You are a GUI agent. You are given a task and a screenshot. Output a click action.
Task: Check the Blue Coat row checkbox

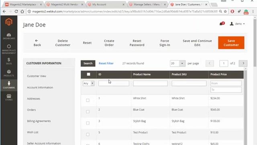click(x=88, y=112)
